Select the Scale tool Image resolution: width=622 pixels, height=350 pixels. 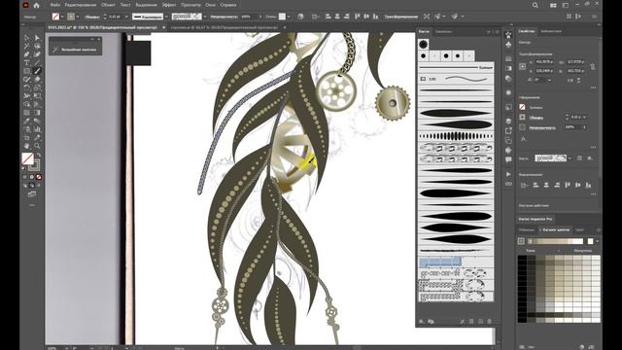(37, 87)
